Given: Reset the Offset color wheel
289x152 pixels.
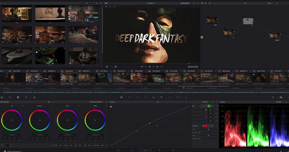Looking at the screenshot, I should (106, 106).
